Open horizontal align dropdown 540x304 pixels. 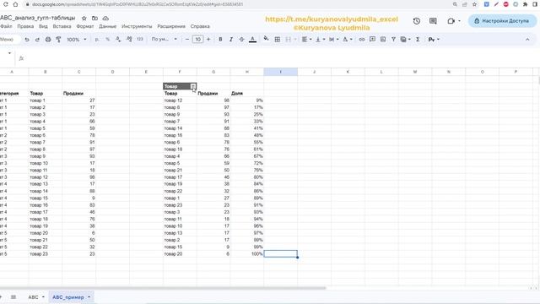point(306,40)
